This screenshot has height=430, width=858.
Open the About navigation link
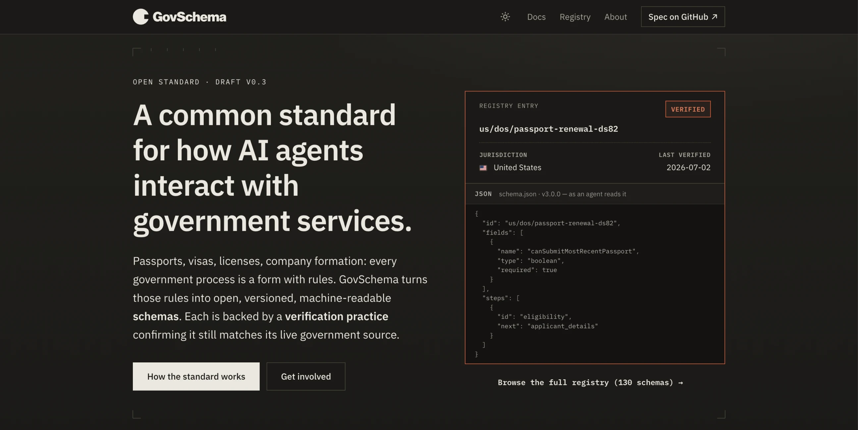pos(616,17)
